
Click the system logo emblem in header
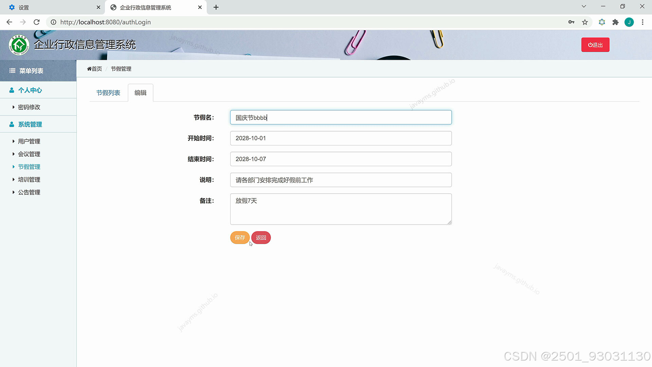(x=19, y=45)
